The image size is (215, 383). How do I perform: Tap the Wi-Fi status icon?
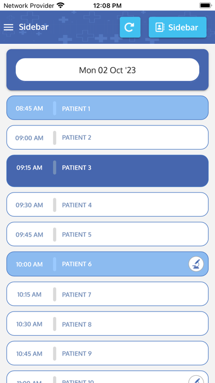pyautogui.click(x=60, y=5)
